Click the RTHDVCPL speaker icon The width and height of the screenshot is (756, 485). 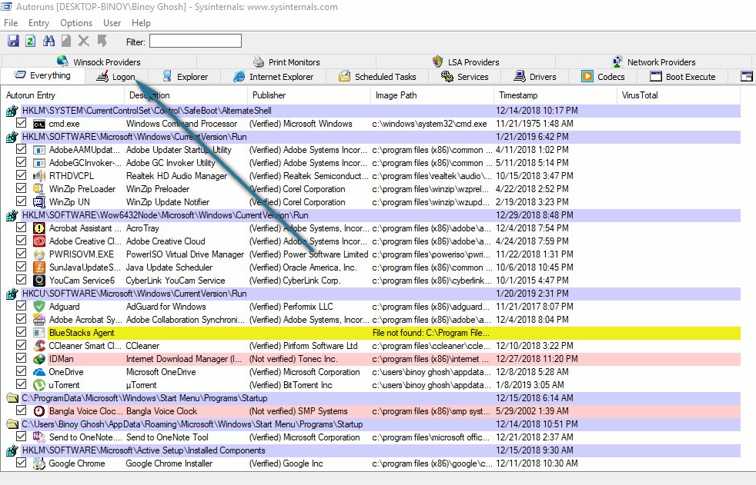coord(39,176)
